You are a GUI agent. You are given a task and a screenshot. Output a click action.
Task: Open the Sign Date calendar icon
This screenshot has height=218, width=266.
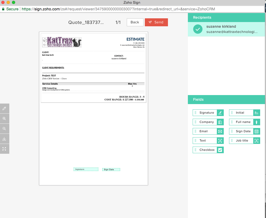tap(257, 131)
